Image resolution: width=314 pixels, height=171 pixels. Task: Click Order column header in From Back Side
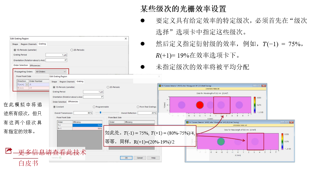pyautogui.click(x=116, y=122)
